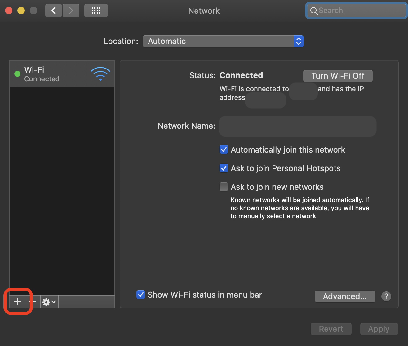This screenshot has width=408, height=346.
Task: Add a new network service with the plus icon
Action: pyautogui.click(x=18, y=301)
